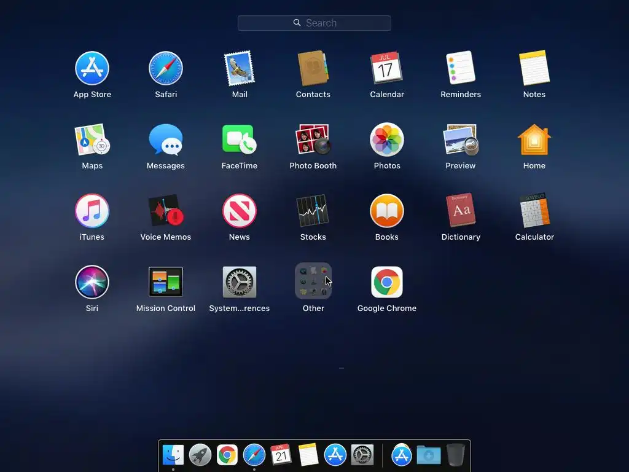629x472 pixels.
Task: Open the Mail app
Action: (x=240, y=68)
